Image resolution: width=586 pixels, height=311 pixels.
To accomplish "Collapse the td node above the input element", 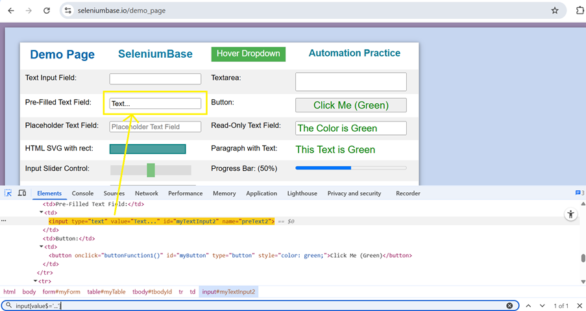I will click(42, 212).
